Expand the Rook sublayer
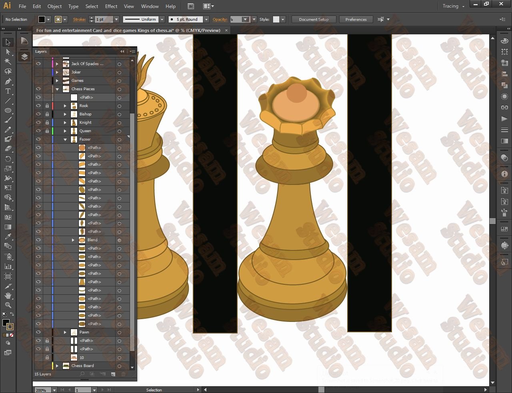The image size is (512, 393). (x=65, y=106)
